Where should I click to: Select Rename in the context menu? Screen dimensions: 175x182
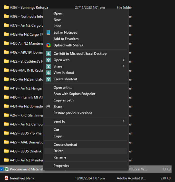[x=86, y=157]
